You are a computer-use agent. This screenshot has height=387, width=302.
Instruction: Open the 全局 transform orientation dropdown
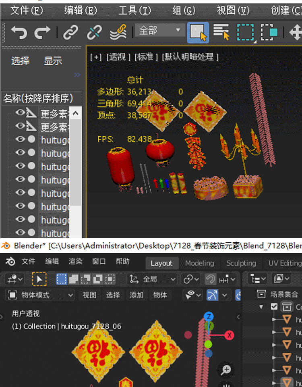[x=152, y=279]
